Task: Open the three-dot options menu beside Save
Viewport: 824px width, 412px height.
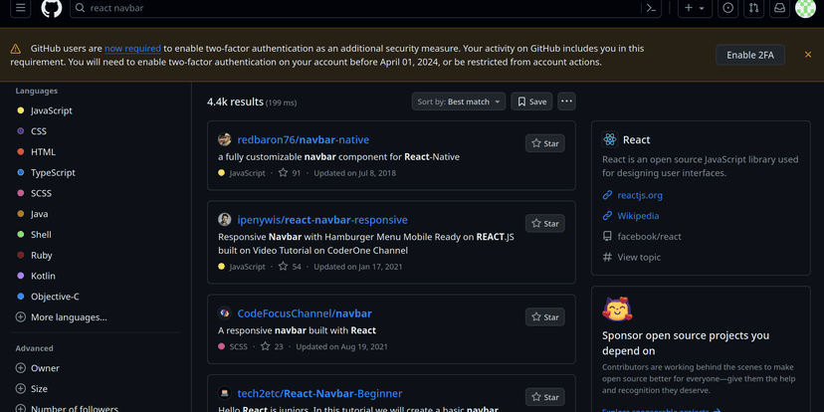Action: [566, 102]
